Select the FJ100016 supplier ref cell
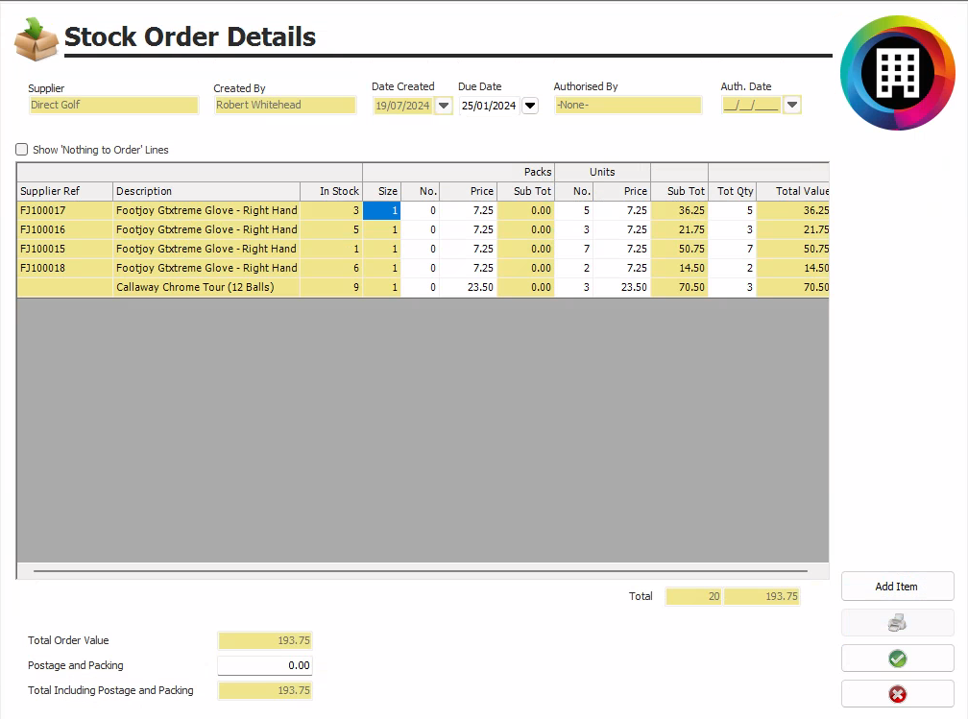 [x=65, y=229]
